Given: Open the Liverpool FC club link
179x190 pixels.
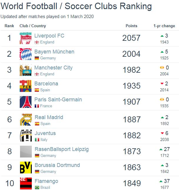Looking at the screenshot, I should tap(49, 36).
